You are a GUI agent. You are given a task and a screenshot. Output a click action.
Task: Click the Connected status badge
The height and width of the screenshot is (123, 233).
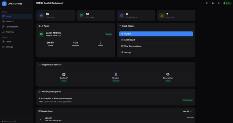pos(188,100)
